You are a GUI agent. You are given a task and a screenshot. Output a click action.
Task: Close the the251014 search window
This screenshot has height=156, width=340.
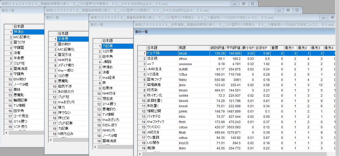tap(253, 4)
